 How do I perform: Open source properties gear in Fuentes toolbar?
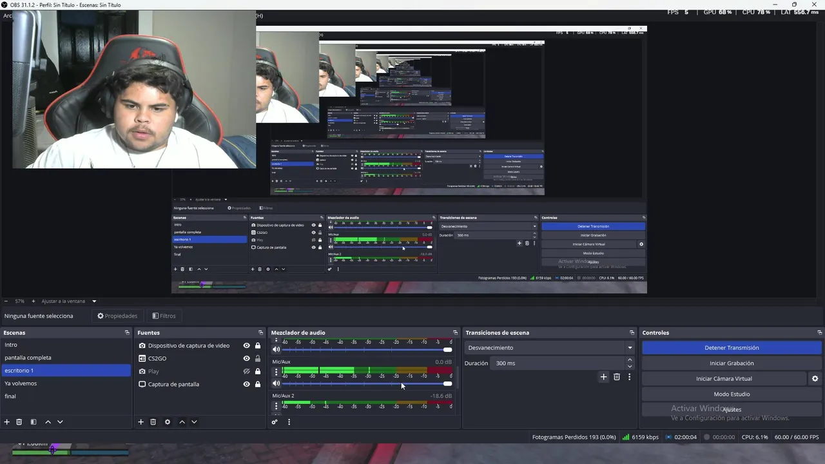[x=168, y=422]
